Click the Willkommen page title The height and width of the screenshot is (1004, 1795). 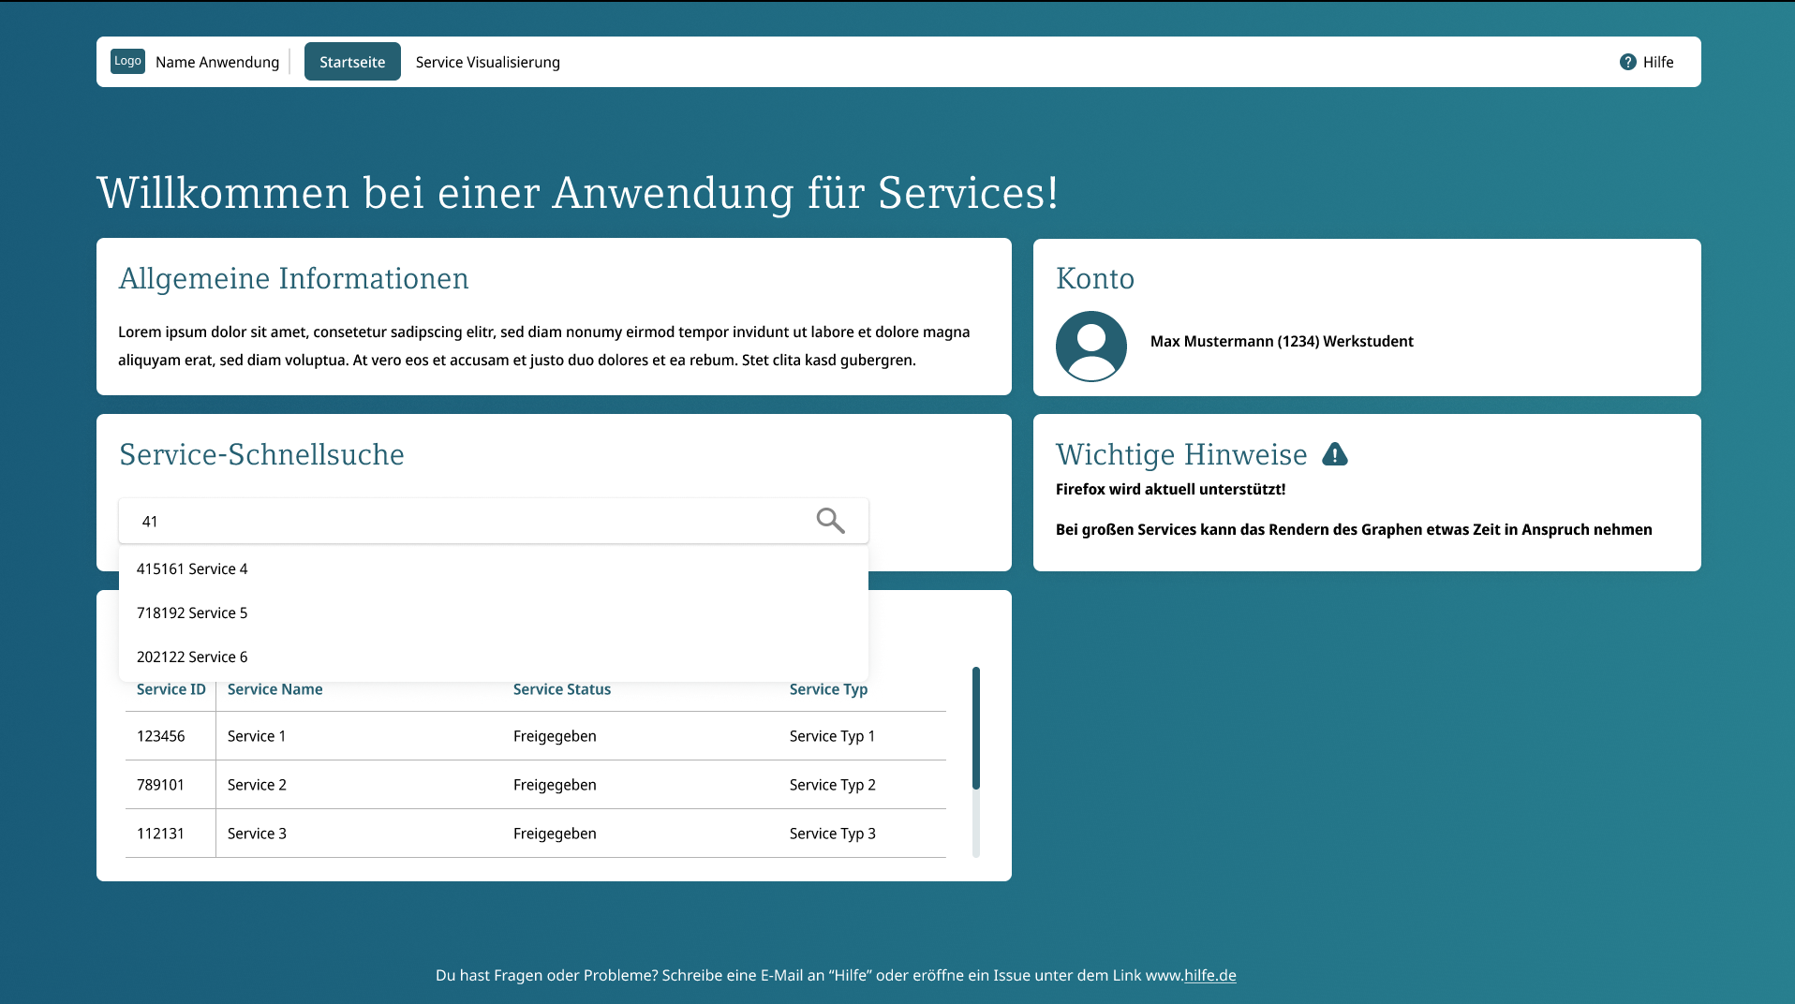(577, 193)
